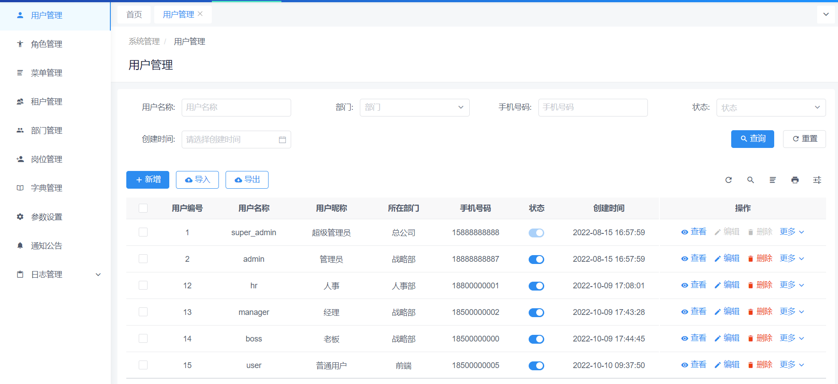Toggle the select-all checkbox in table header

tap(143, 208)
